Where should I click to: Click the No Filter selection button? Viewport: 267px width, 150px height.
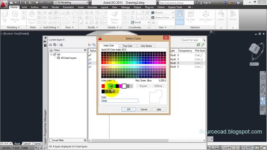click(x=191, y=16)
